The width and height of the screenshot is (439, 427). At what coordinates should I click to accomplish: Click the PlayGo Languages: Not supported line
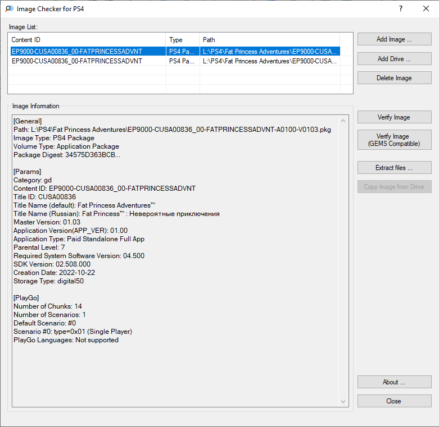[66, 340]
